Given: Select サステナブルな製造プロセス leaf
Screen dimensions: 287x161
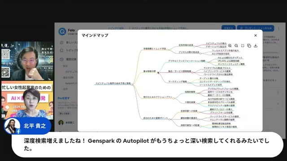Looking at the screenshot, I should (217, 68).
